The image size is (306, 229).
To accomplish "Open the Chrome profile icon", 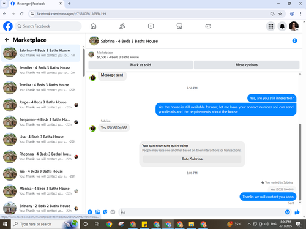I will (x=292, y=14).
